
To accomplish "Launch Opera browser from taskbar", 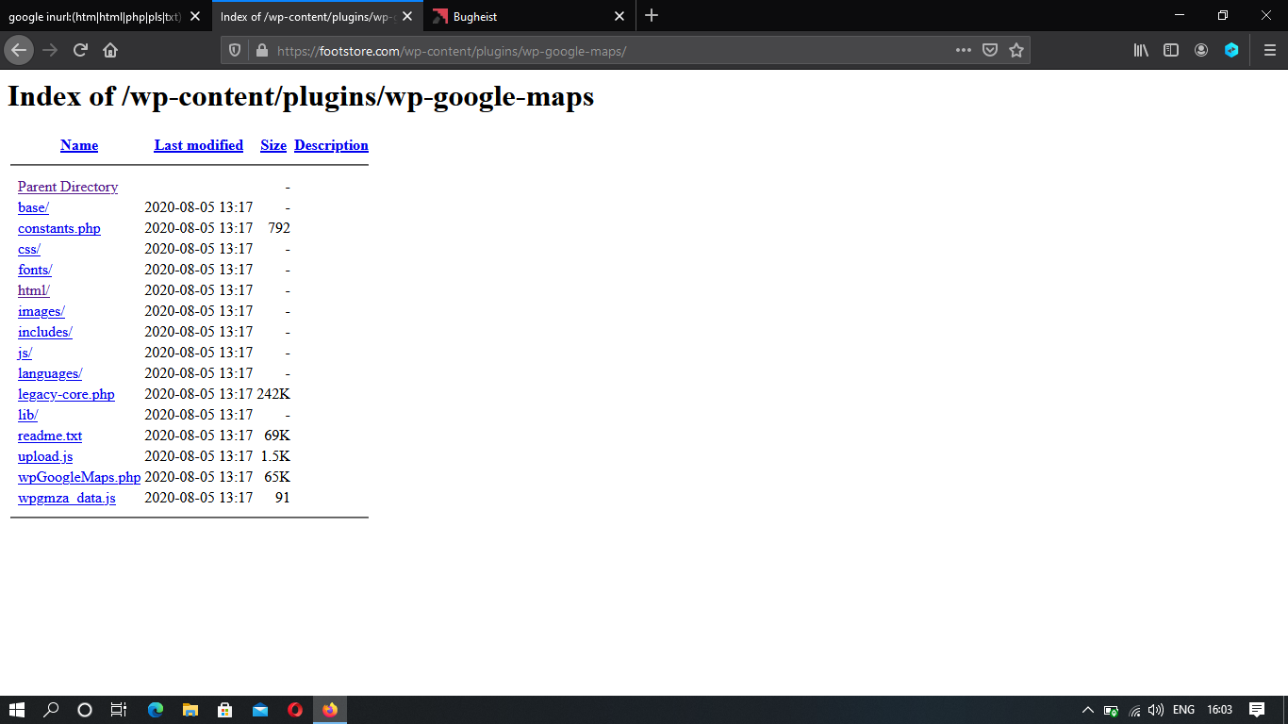I will [295, 710].
